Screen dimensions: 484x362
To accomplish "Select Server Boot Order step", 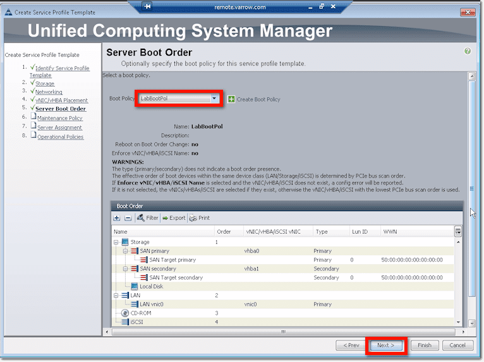I will [61, 109].
